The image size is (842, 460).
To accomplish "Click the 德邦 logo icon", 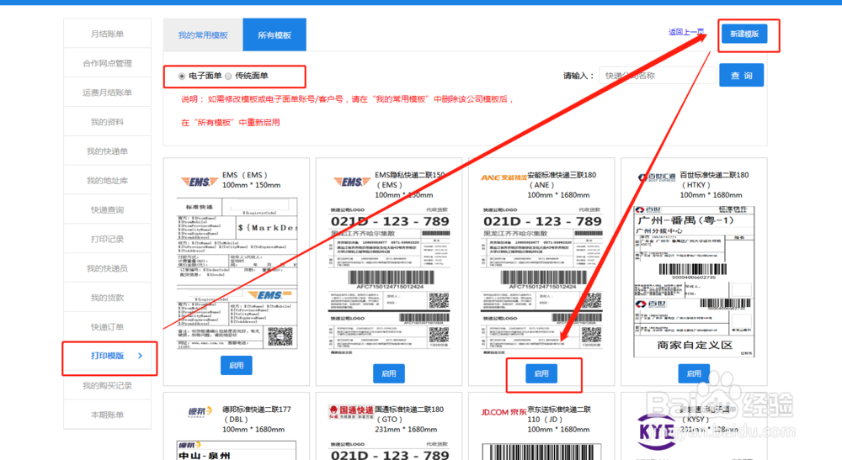I will point(200,412).
